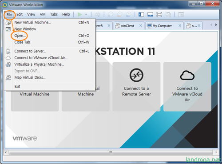This screenshot has height=164, width=222.
Task: Click the Map Virtual Disks menu icon
Action: click(8, 77)
